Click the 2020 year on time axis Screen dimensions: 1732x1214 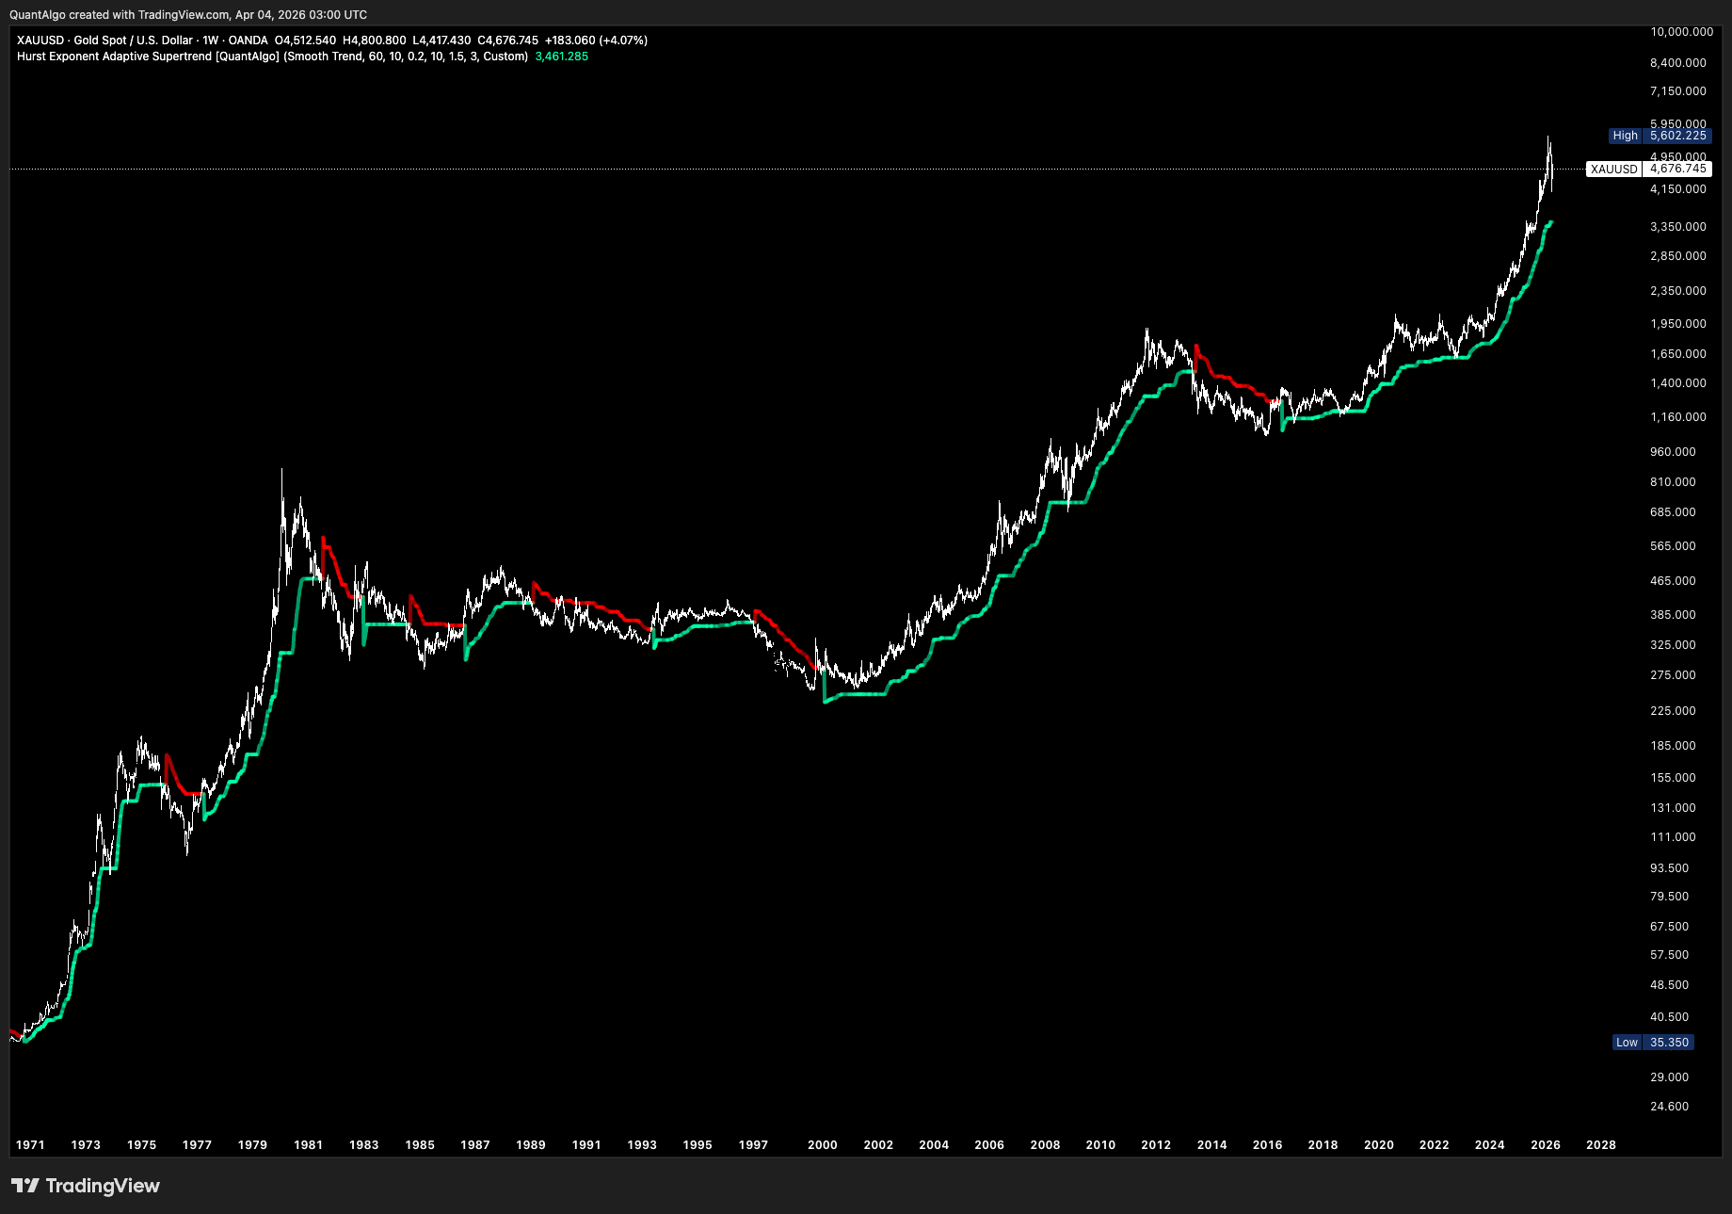[x=1379, y=1145]
